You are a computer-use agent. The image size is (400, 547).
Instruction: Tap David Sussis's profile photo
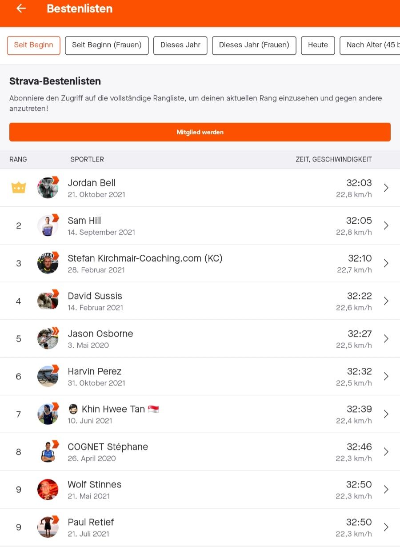[x=48, y=301]
